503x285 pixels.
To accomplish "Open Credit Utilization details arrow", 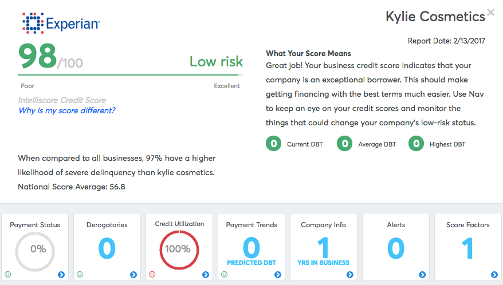I will click(x=206, y=275).
